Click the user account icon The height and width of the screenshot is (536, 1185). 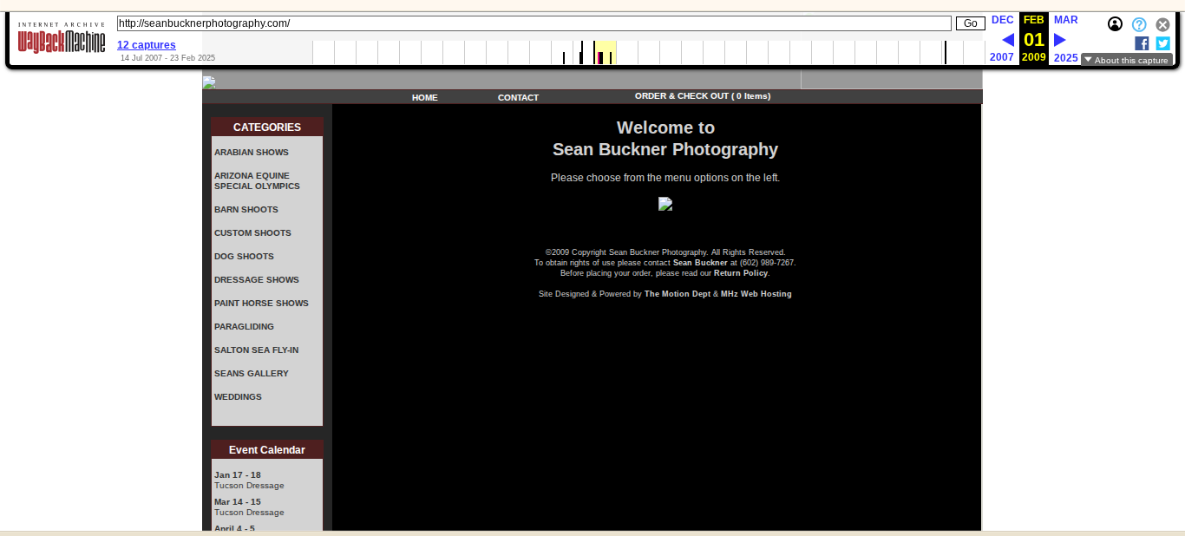tap(1115, 24)
